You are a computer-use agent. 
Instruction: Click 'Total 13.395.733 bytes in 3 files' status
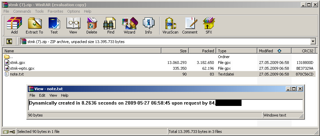195,132
